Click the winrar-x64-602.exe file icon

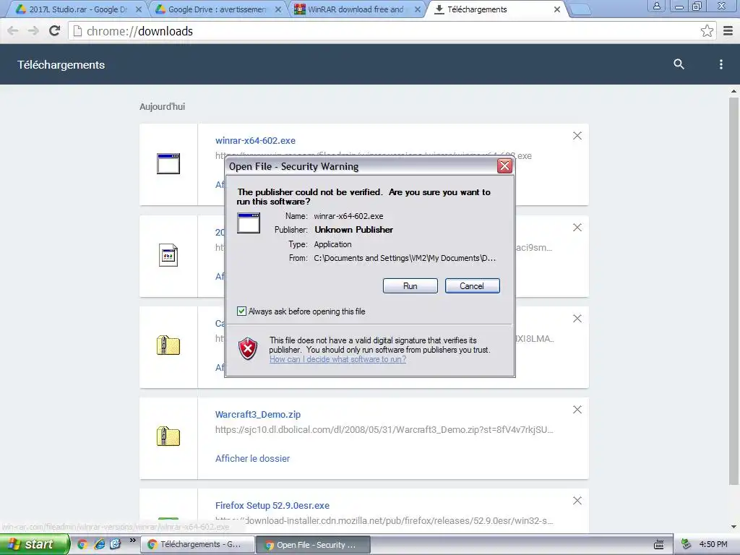click(168, 164)
